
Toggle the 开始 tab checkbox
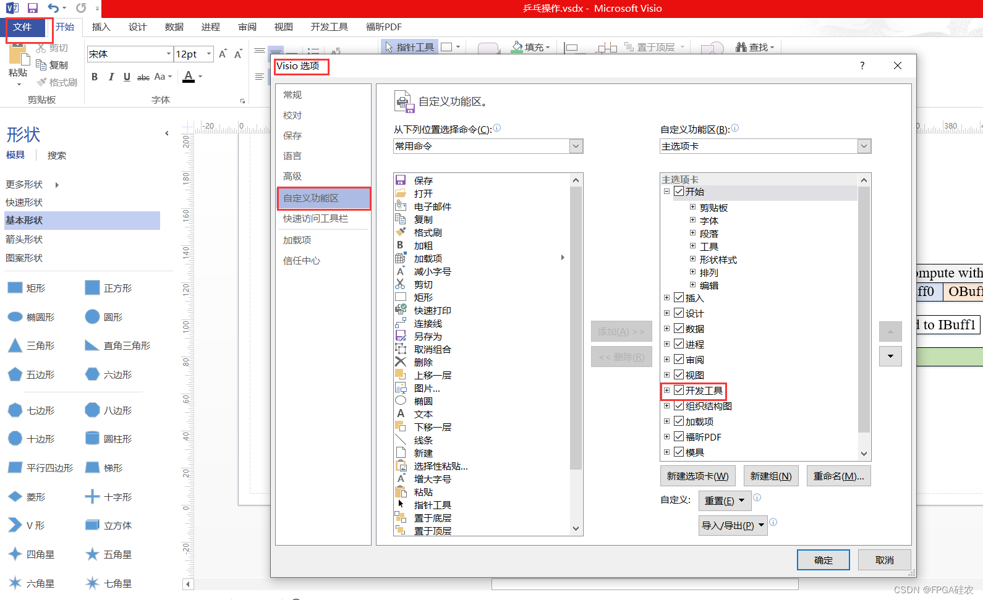point(679,192)
